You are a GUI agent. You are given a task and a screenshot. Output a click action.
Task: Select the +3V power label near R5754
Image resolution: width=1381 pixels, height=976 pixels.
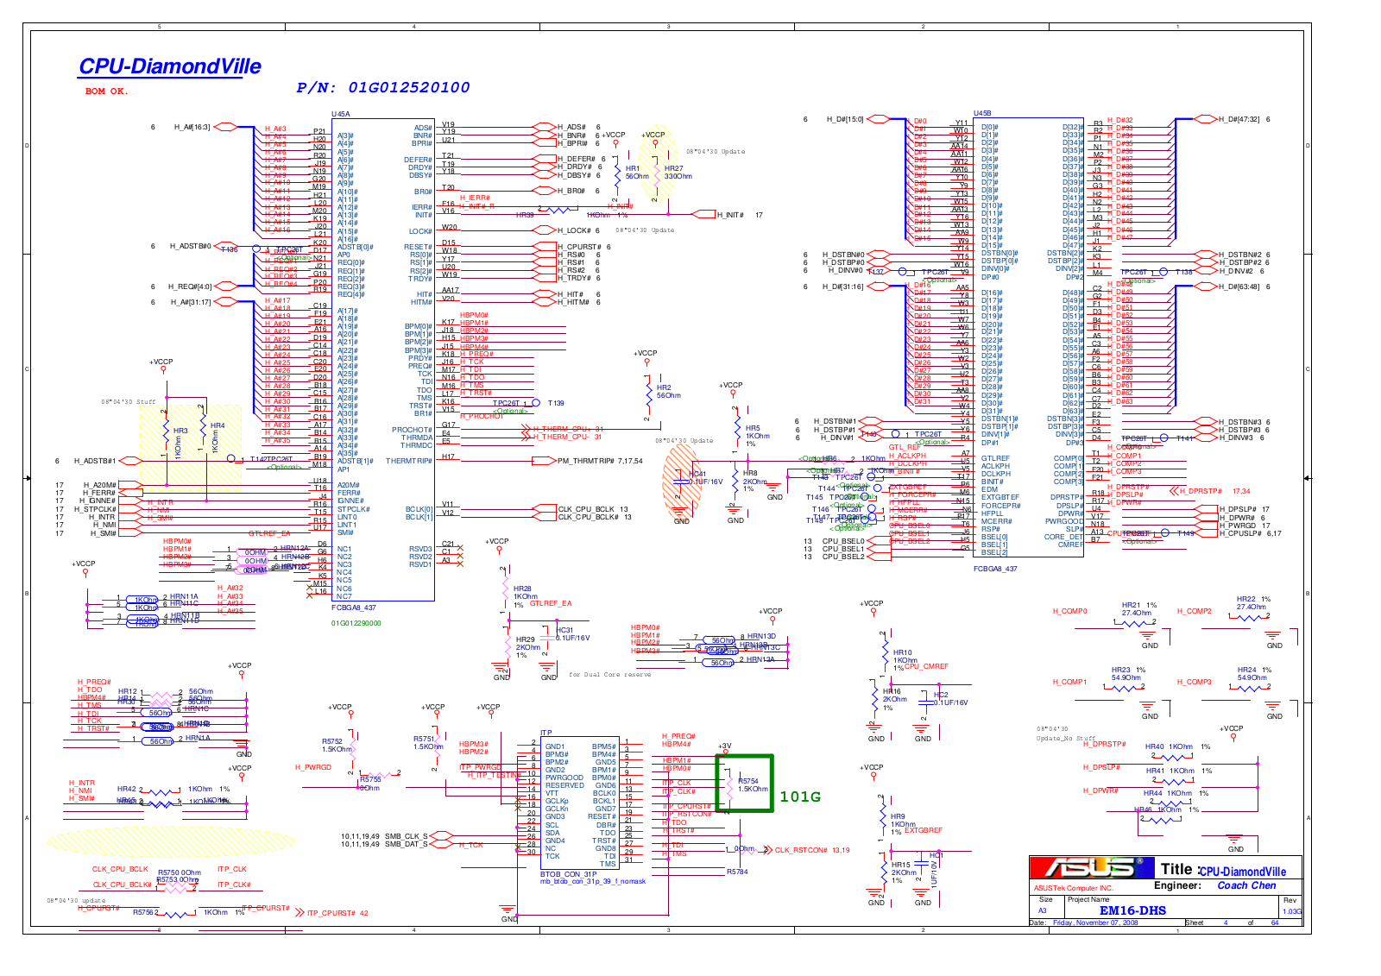pyautogui.click(x=725, y=746)
